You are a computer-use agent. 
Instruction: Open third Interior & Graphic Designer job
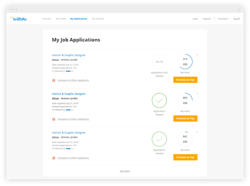(69, 133)
